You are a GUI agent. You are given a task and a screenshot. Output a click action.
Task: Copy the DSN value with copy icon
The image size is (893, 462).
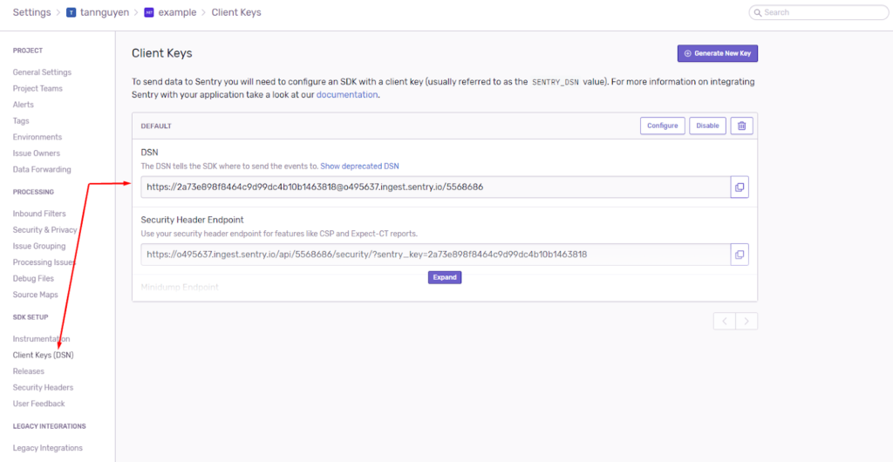click(x=740, y=187)
